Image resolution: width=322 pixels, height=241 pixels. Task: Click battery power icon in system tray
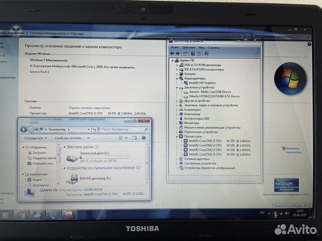click(x=275, y=213)
